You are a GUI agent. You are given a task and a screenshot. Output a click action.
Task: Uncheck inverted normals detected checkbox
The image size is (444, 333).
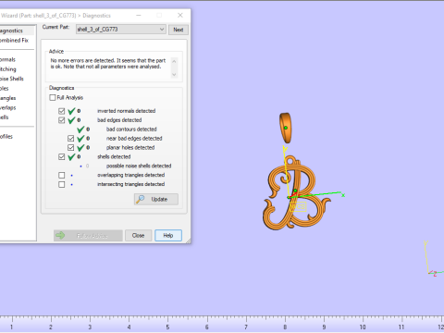(x=62, y=111)
